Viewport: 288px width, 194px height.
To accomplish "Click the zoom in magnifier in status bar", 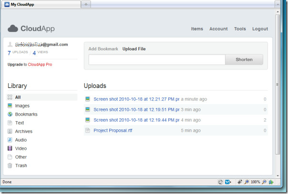I will 247,182.
